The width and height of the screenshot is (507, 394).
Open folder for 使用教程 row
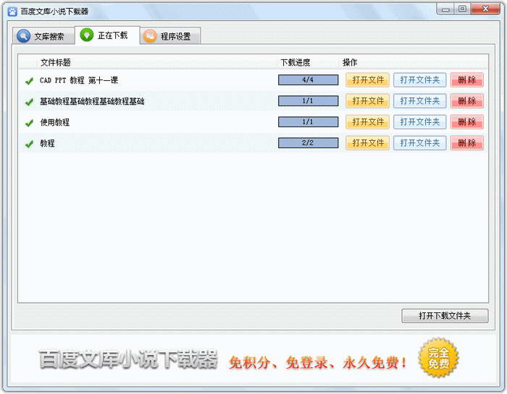tap(419, 121)
